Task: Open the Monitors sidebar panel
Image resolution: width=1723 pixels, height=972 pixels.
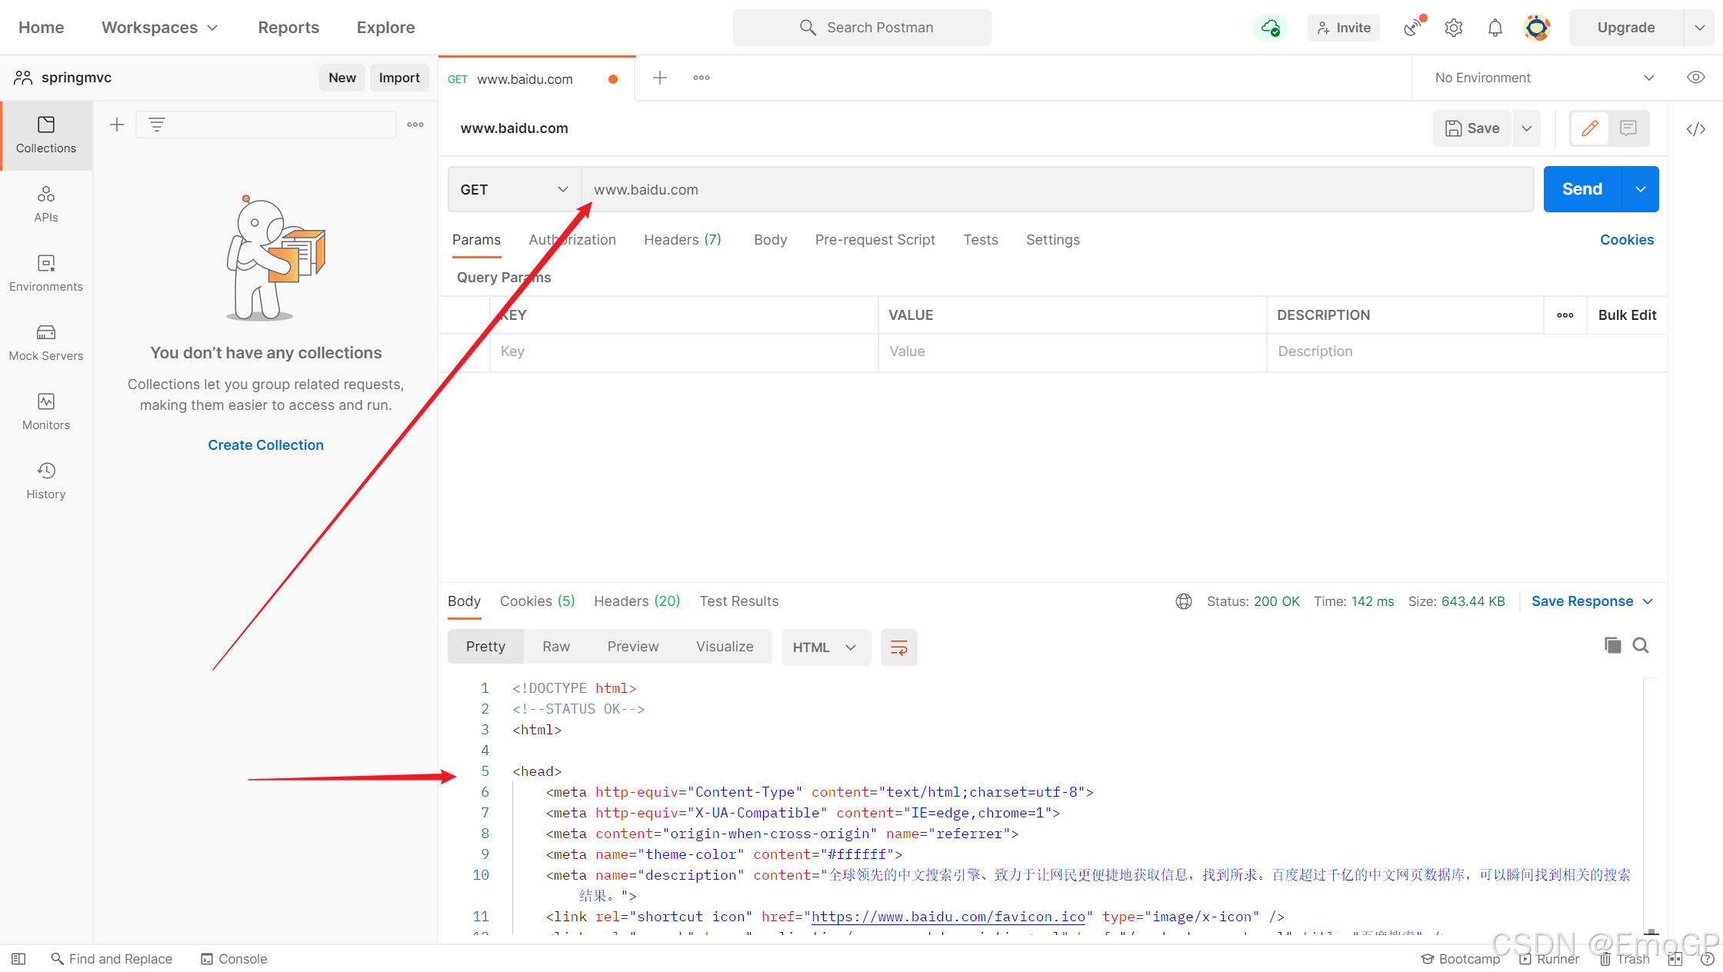Action: [46, 411]
